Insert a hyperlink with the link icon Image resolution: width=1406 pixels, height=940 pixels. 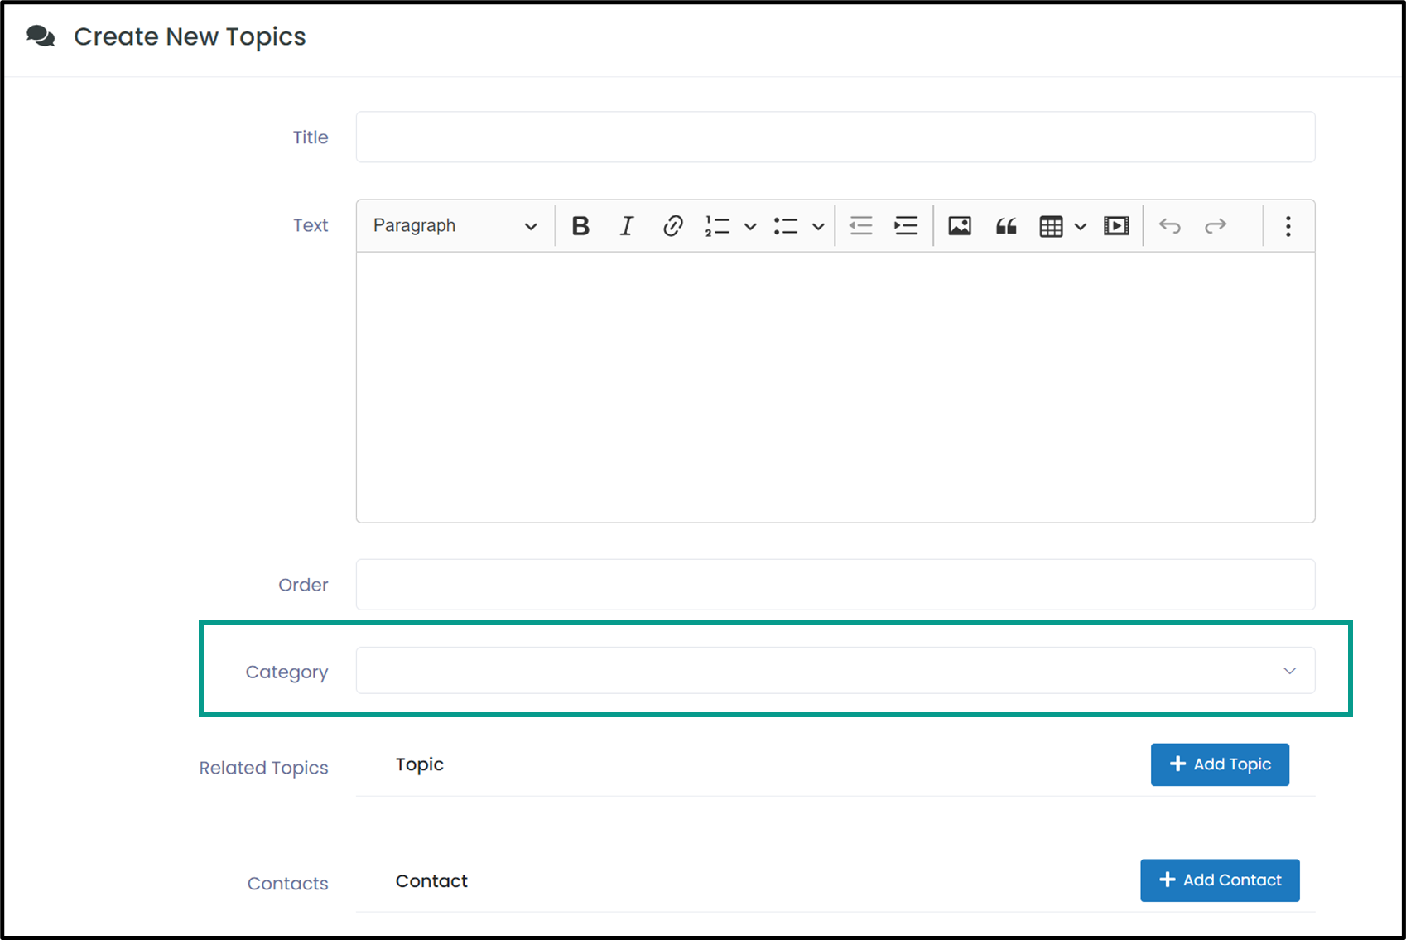[x=673, y=226]
